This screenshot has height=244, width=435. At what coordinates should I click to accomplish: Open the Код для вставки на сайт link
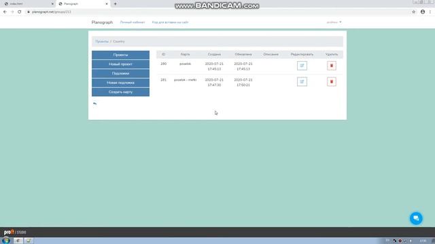pos(170,22)
